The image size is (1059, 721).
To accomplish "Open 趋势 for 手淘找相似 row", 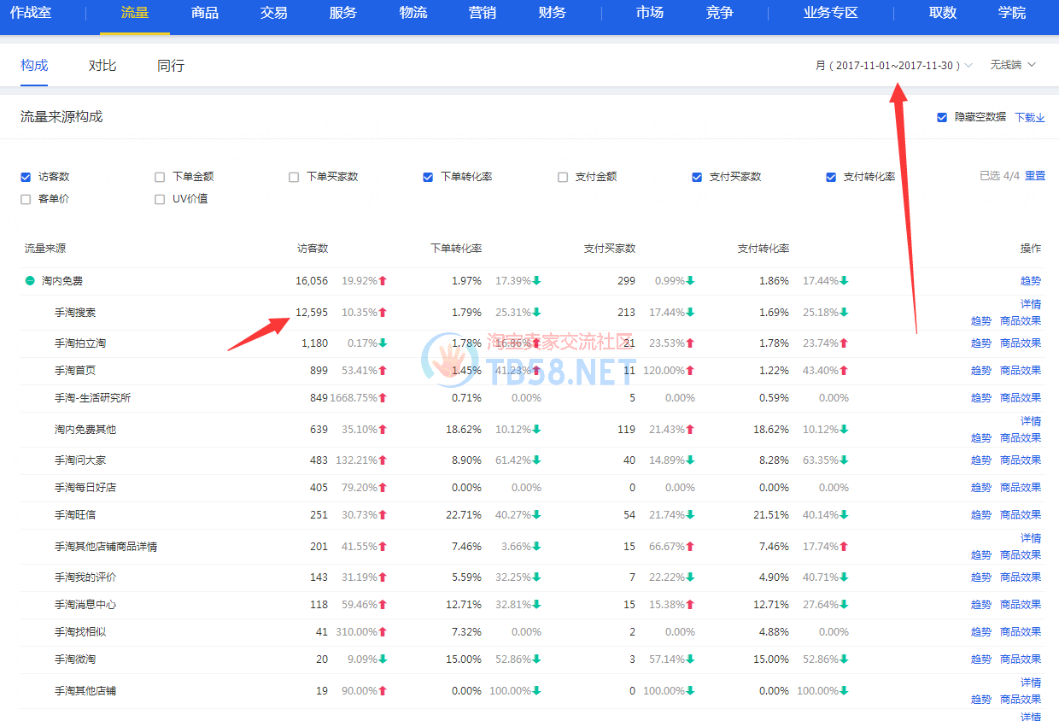I will 981,632.
